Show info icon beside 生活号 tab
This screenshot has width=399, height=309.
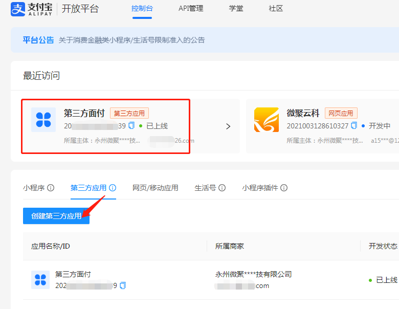(x=222, y=188)
